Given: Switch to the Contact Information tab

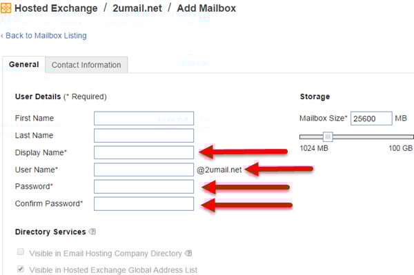Looking at the screenshot, I should pos(86,65).
